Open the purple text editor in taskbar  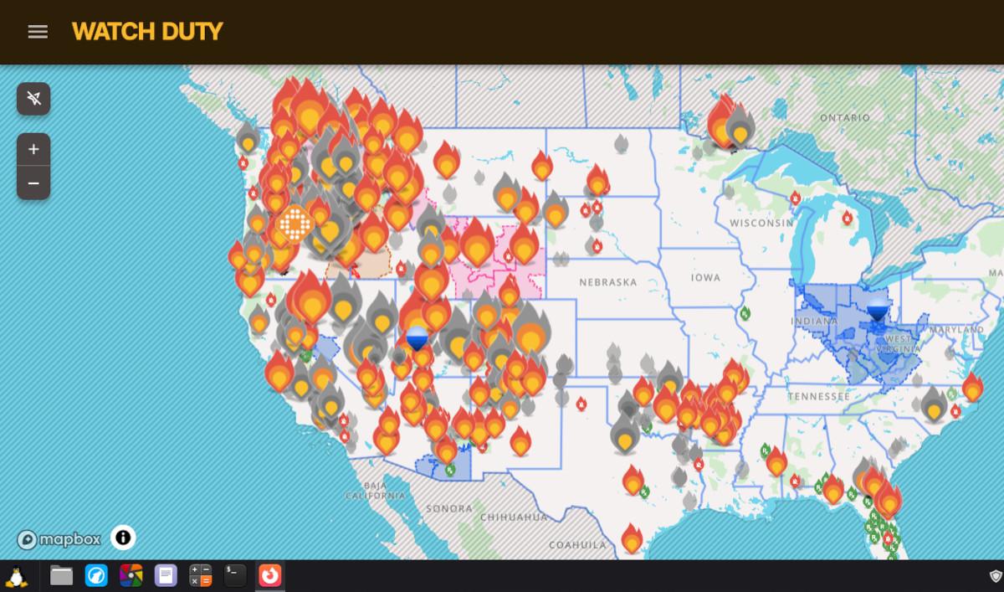click(166, 576)
